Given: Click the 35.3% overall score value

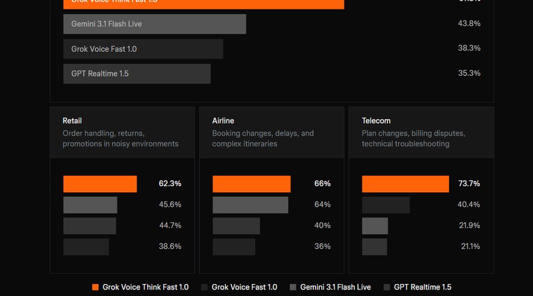Looking at the screenshot, I should 469,73.
